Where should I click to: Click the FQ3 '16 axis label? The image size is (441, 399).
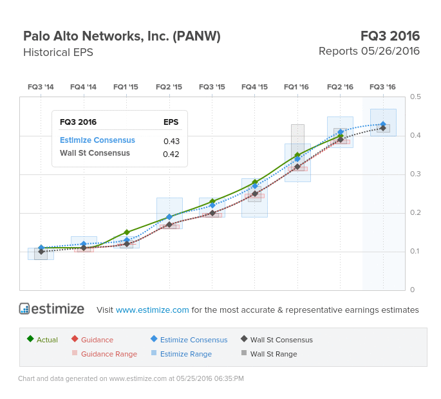pyautogui.click(x=382, y=87)
